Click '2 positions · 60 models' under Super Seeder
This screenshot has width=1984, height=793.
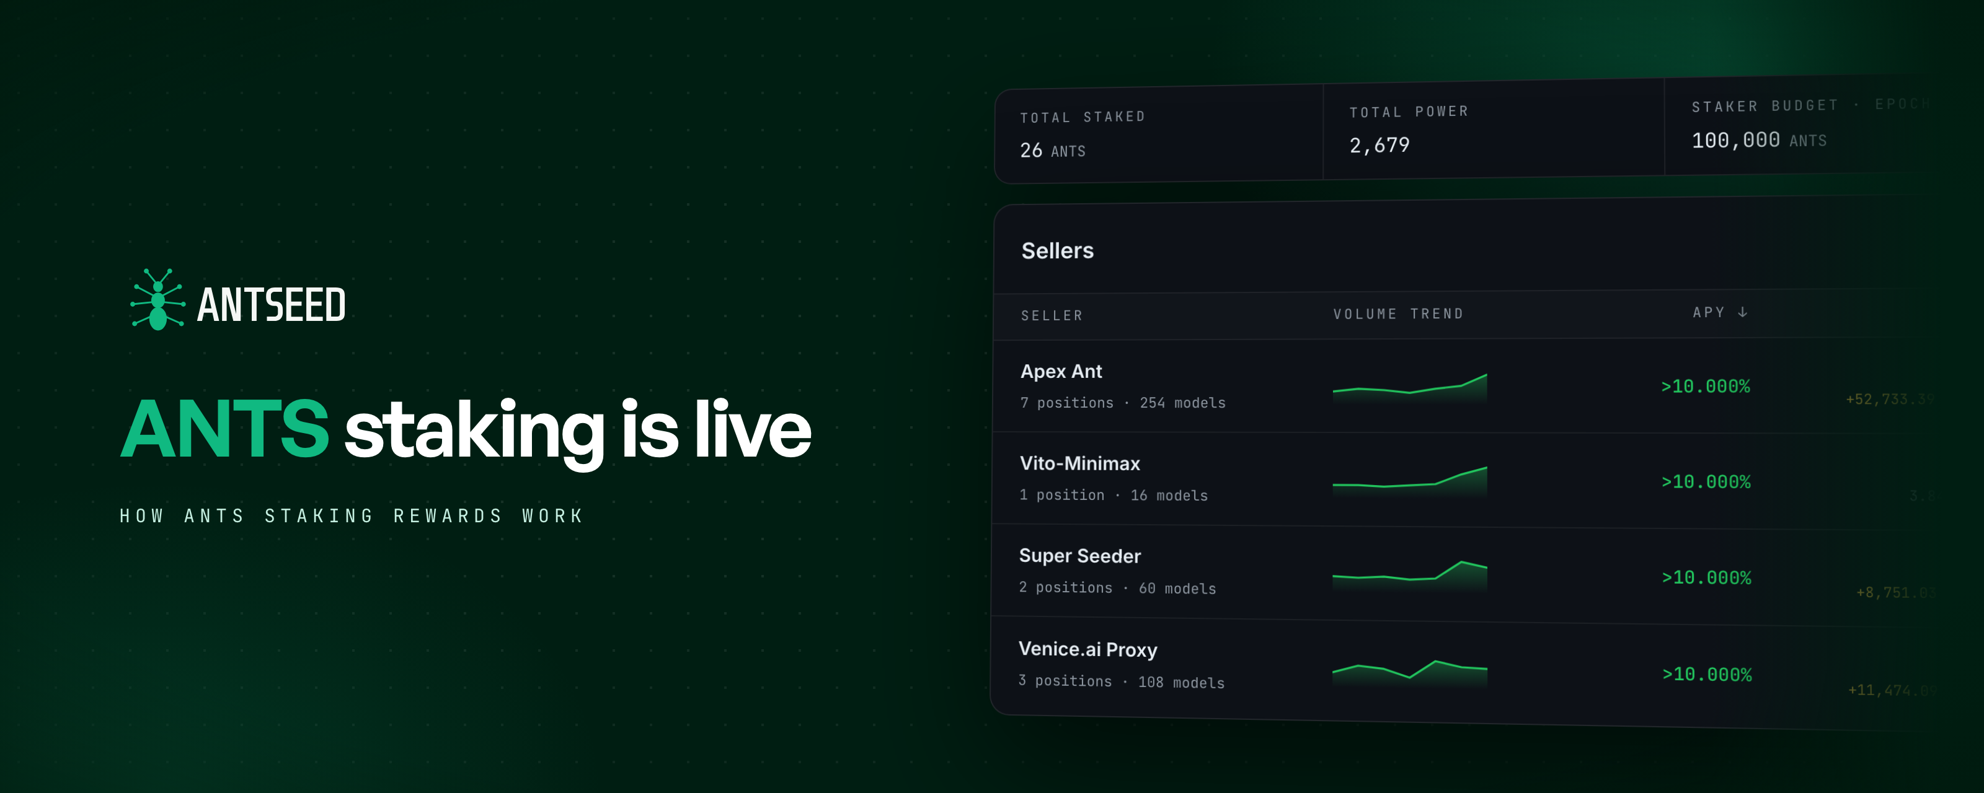tap(1117, 587)
